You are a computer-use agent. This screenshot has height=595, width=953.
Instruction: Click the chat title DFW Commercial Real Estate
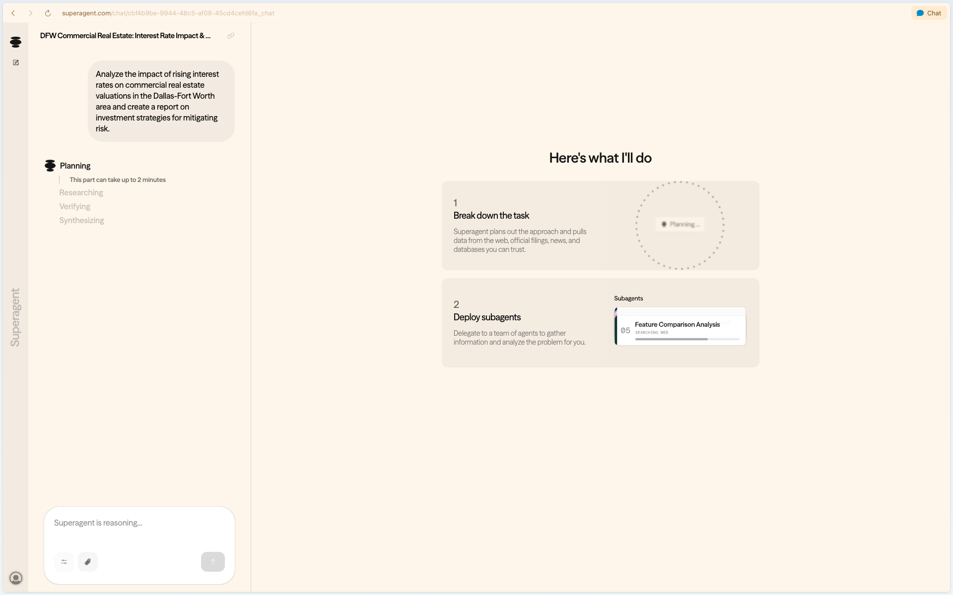pos(125,36)
